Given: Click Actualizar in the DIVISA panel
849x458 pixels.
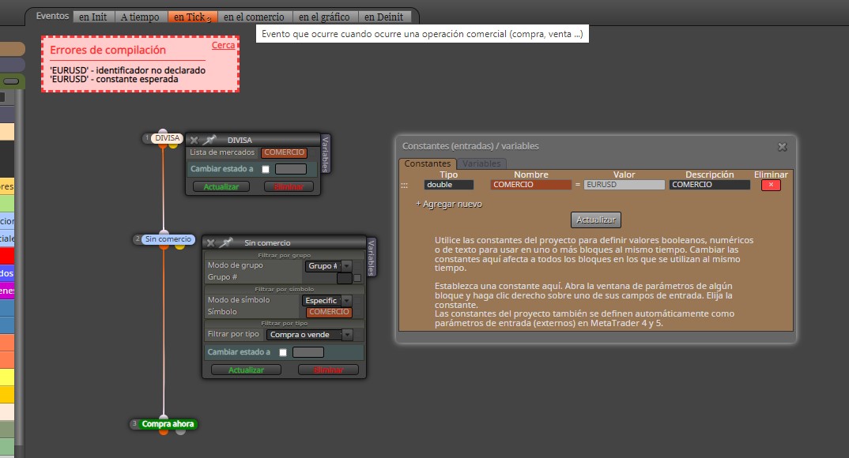Looking at the screenshot, I should coord(221,186).
